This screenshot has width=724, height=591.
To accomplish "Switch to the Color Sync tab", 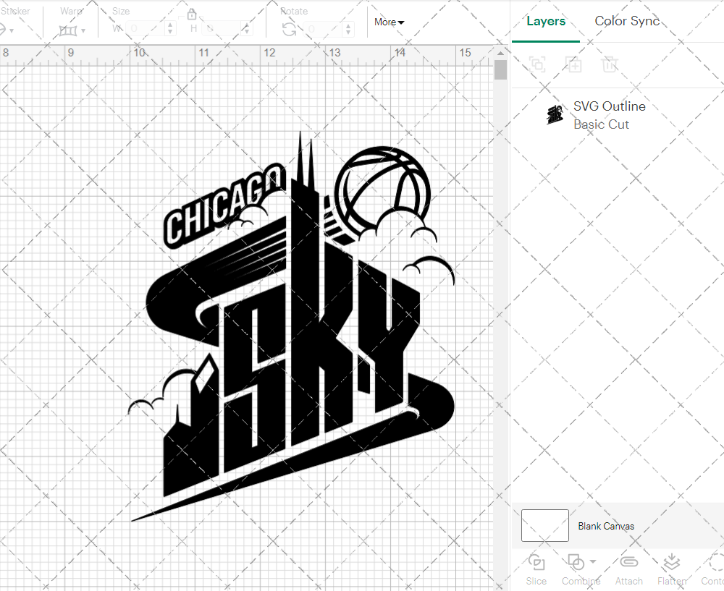I will tap(627, 21).
